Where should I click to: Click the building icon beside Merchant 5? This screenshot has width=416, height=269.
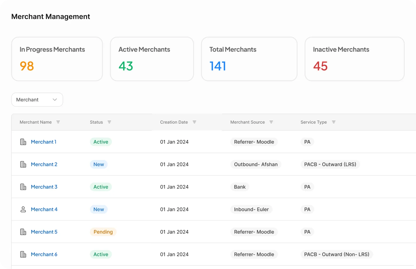point(23,232)
